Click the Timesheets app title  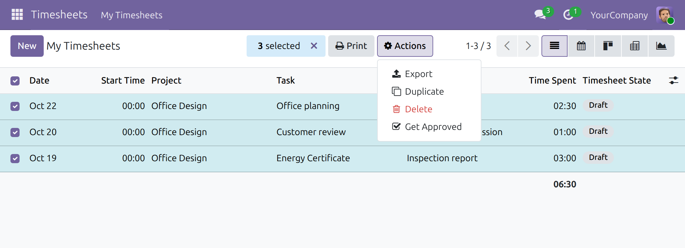[59, 15]
